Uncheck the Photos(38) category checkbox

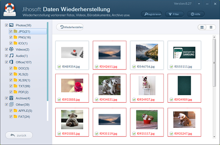pyautogui.click(x=6, y=25)
